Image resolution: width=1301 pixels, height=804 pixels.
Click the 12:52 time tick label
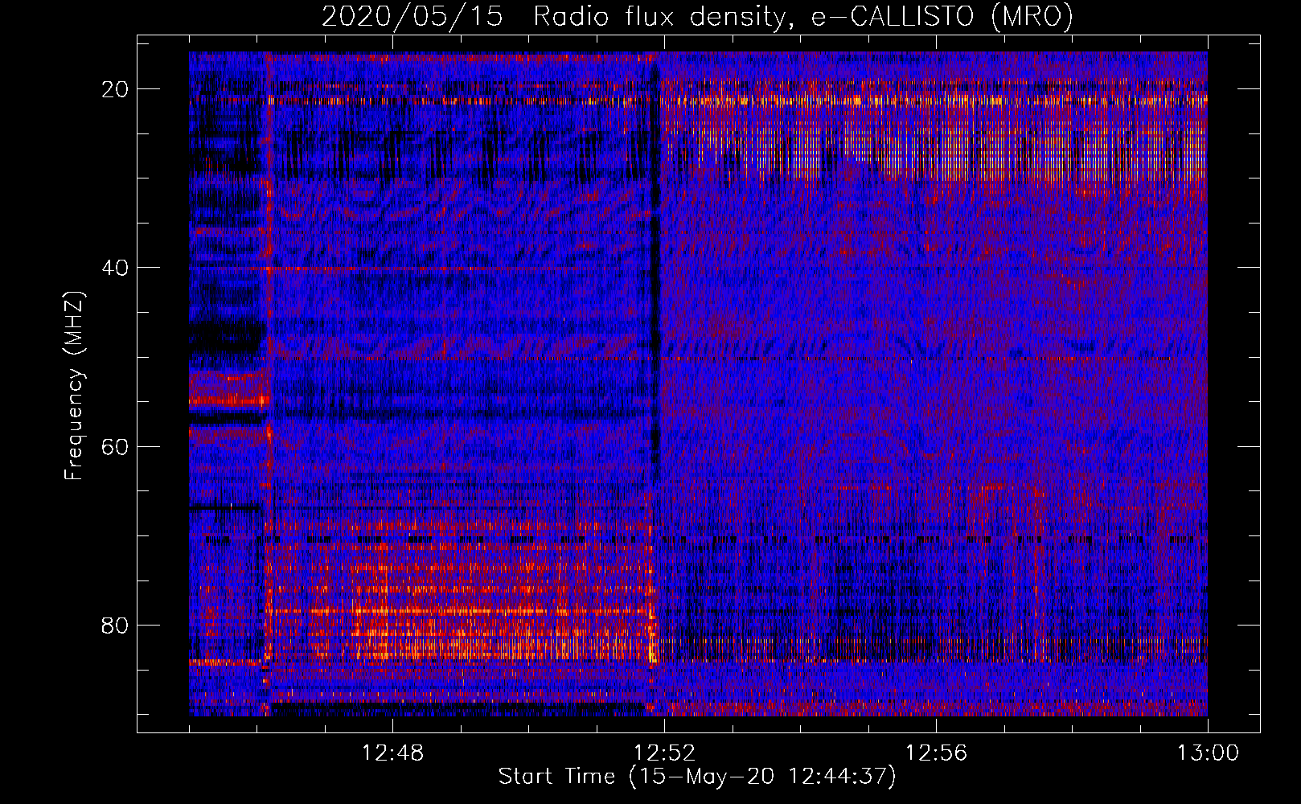tap(664, 753)
